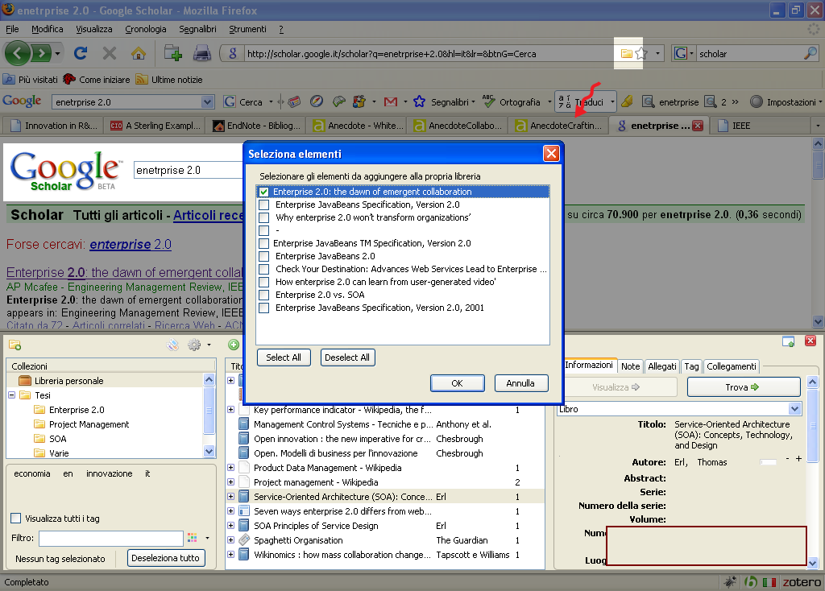825x591 pixels.
Task: Click the printer icon in navigation toolbar
Action: click(202, 53)
